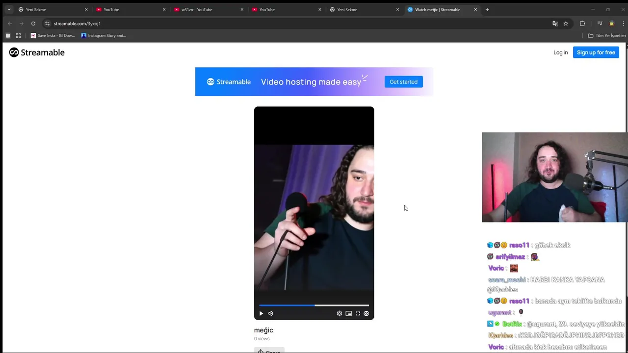The height and width of the screenshot is (353, 628).
Task: Click the streamer webcam overlay
Action: pyautogui.click(x=554, y=177)
